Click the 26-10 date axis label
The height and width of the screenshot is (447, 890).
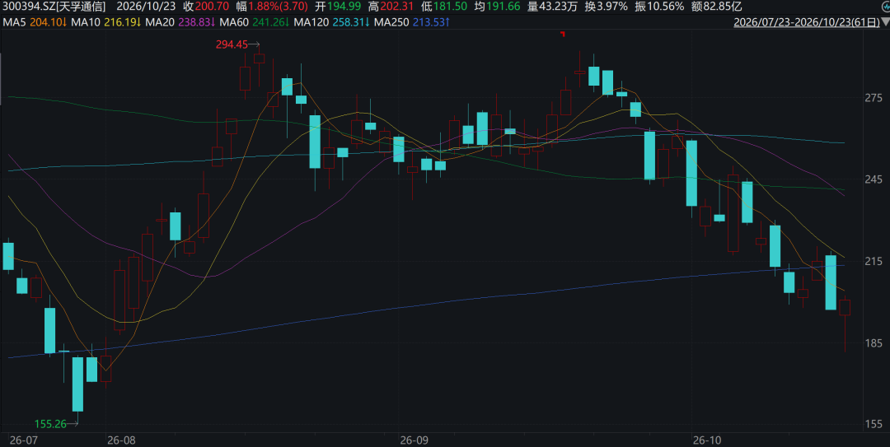(x=707, y=440)
